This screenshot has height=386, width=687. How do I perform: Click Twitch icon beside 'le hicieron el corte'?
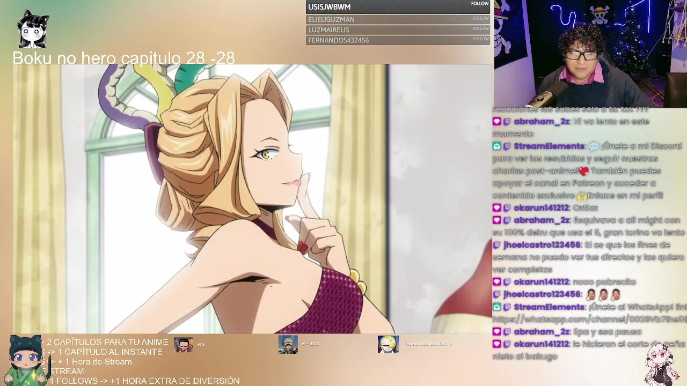coord(507,344)
